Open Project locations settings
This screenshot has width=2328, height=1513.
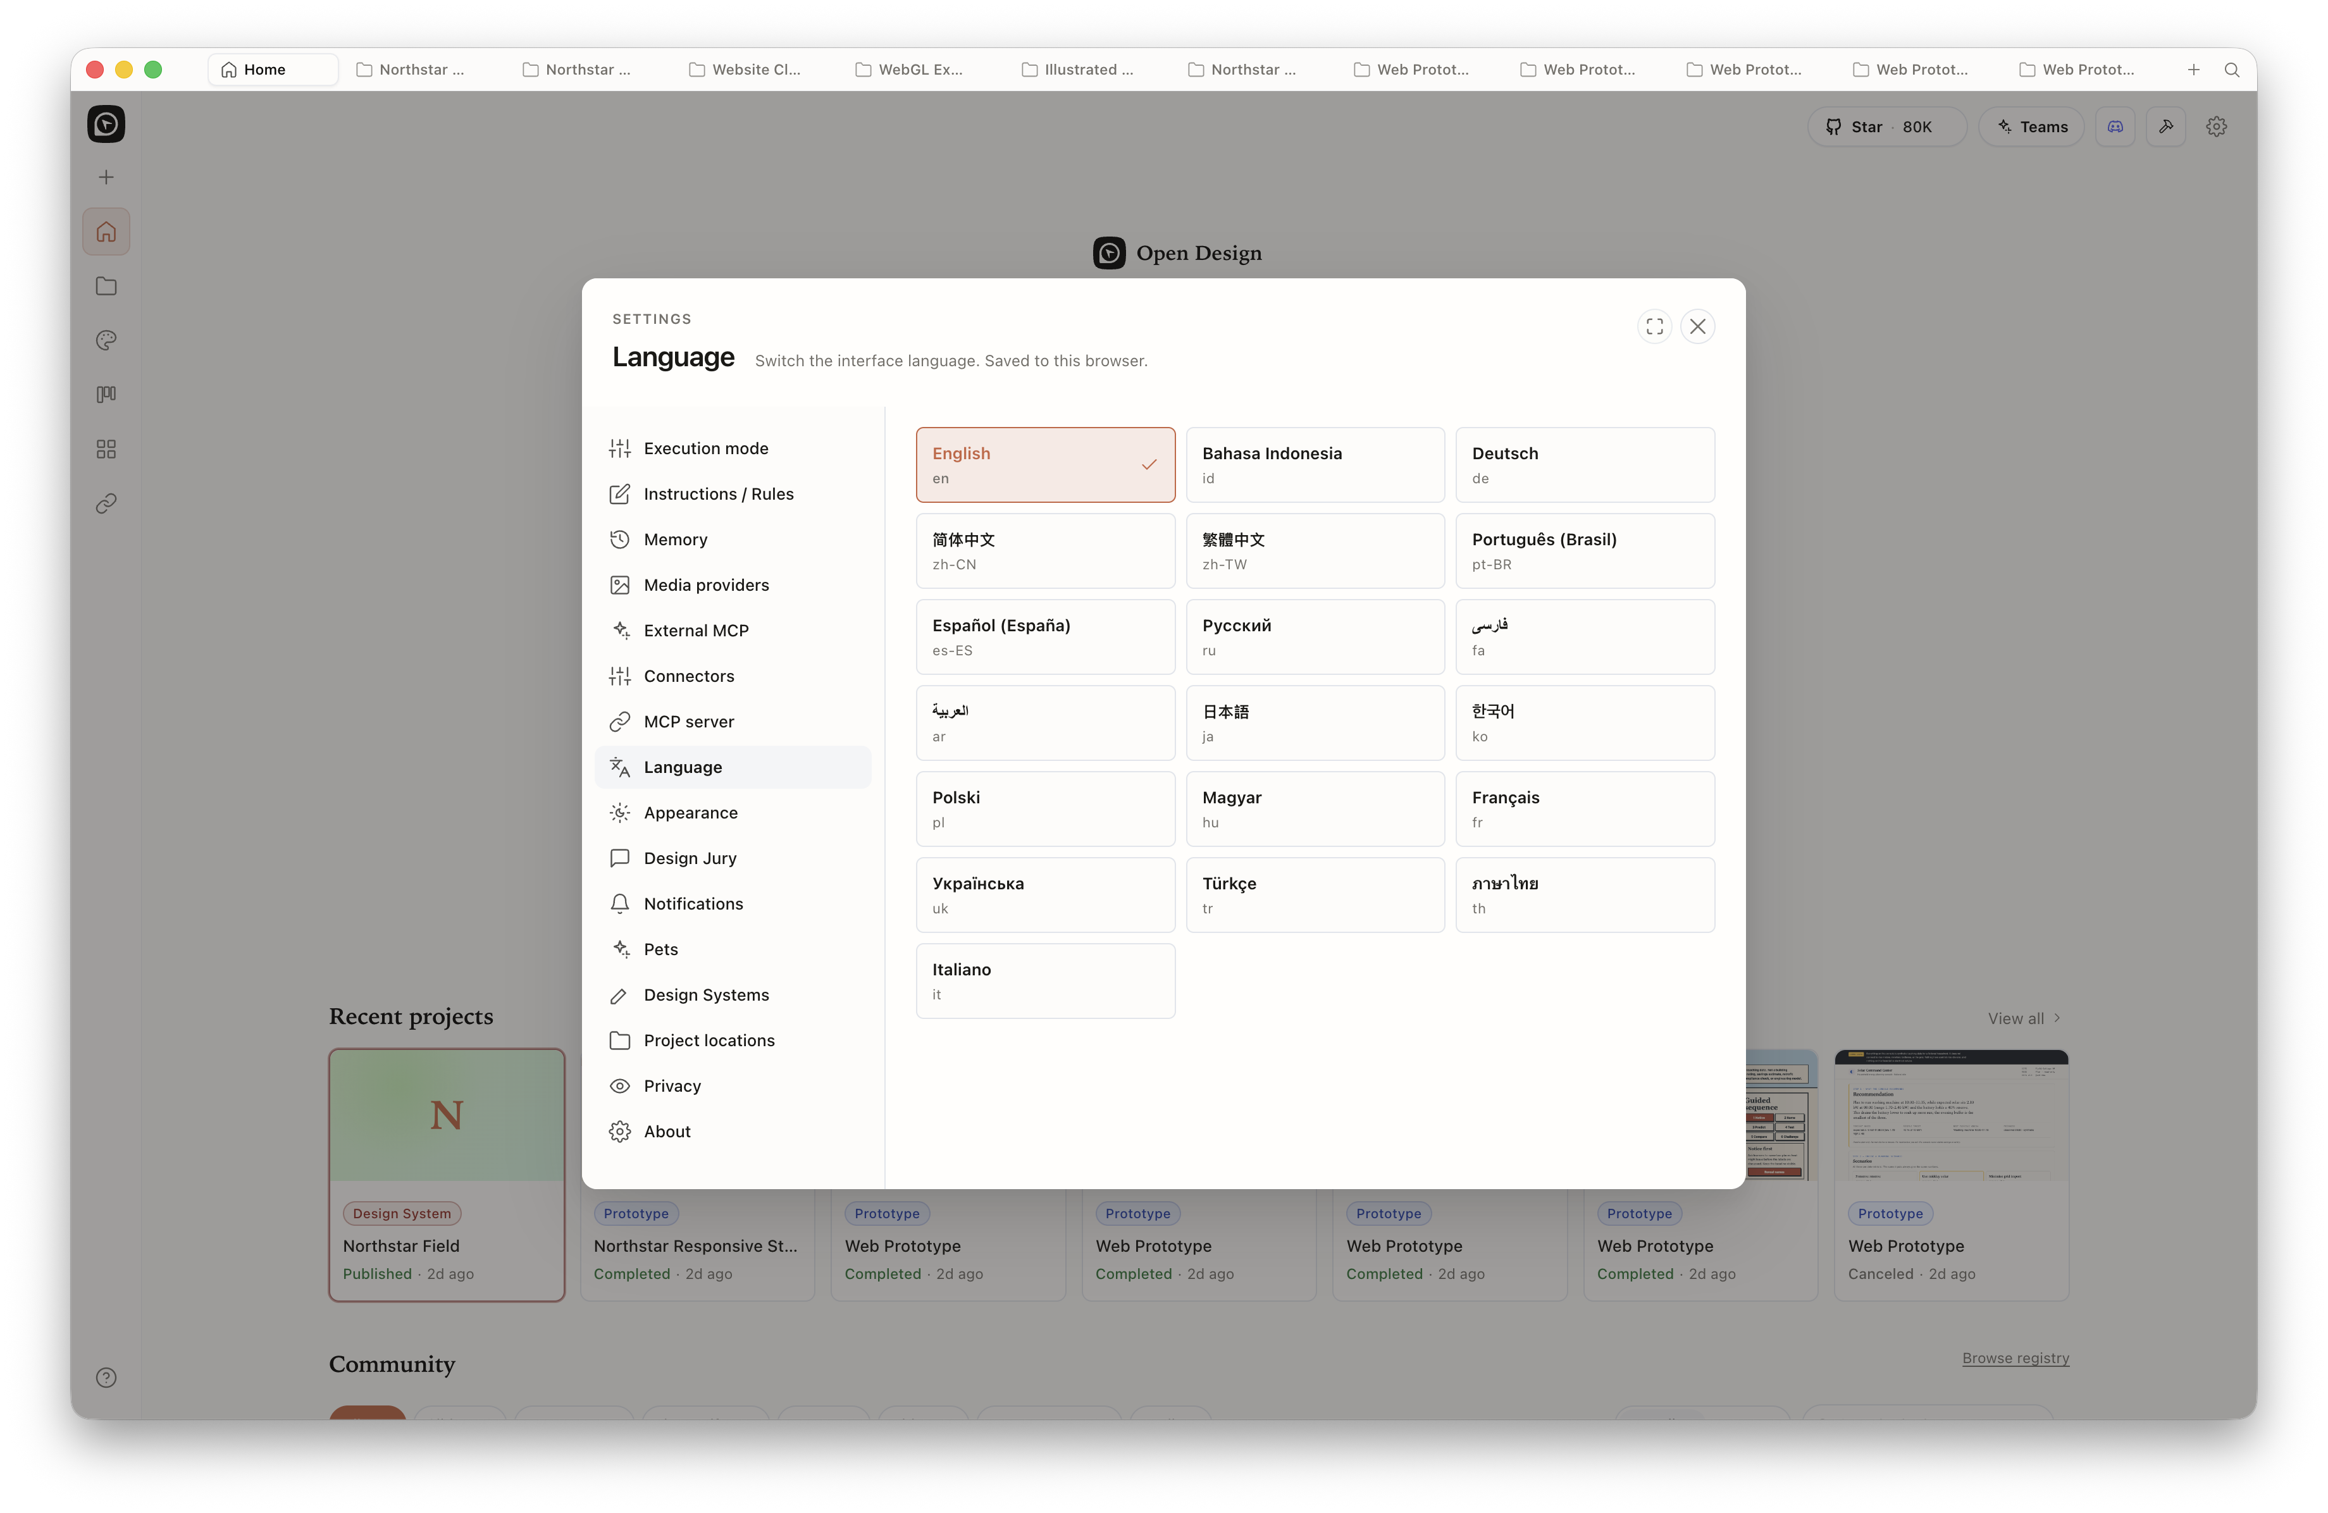tap(732, 1041)
